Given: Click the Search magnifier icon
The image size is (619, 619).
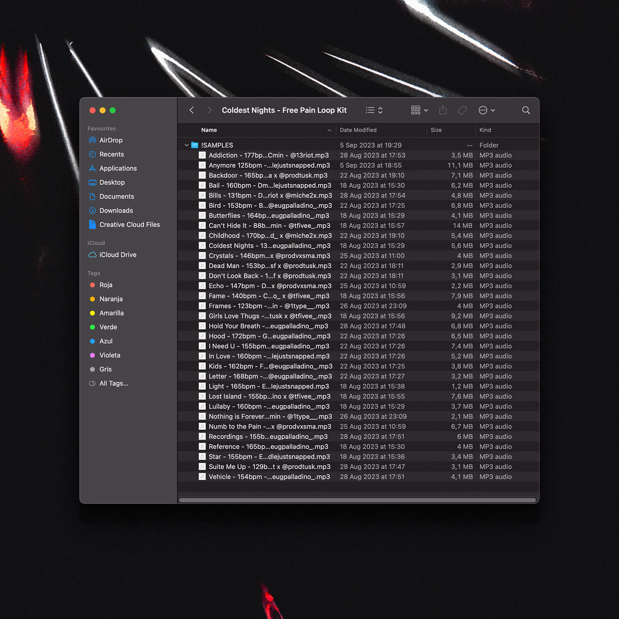Looking at the screenshot, I should coord(526,110).
